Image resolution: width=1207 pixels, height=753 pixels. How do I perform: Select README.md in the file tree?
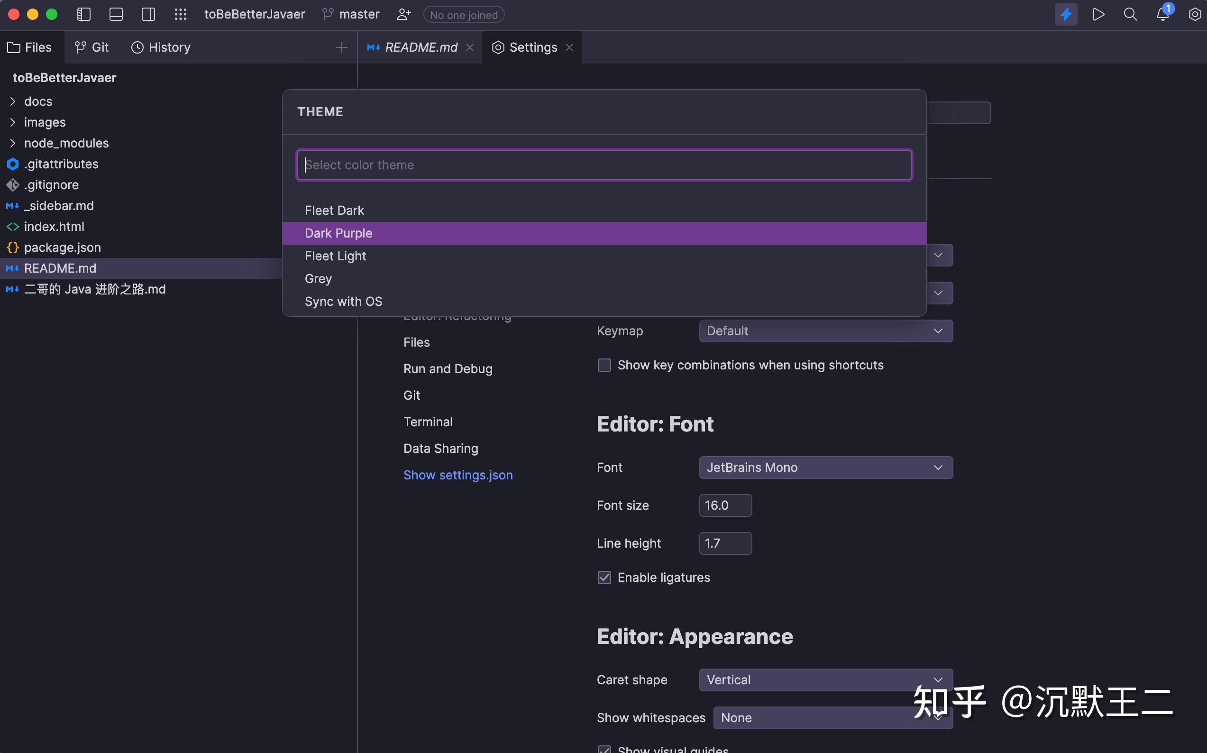pos(141,268)
